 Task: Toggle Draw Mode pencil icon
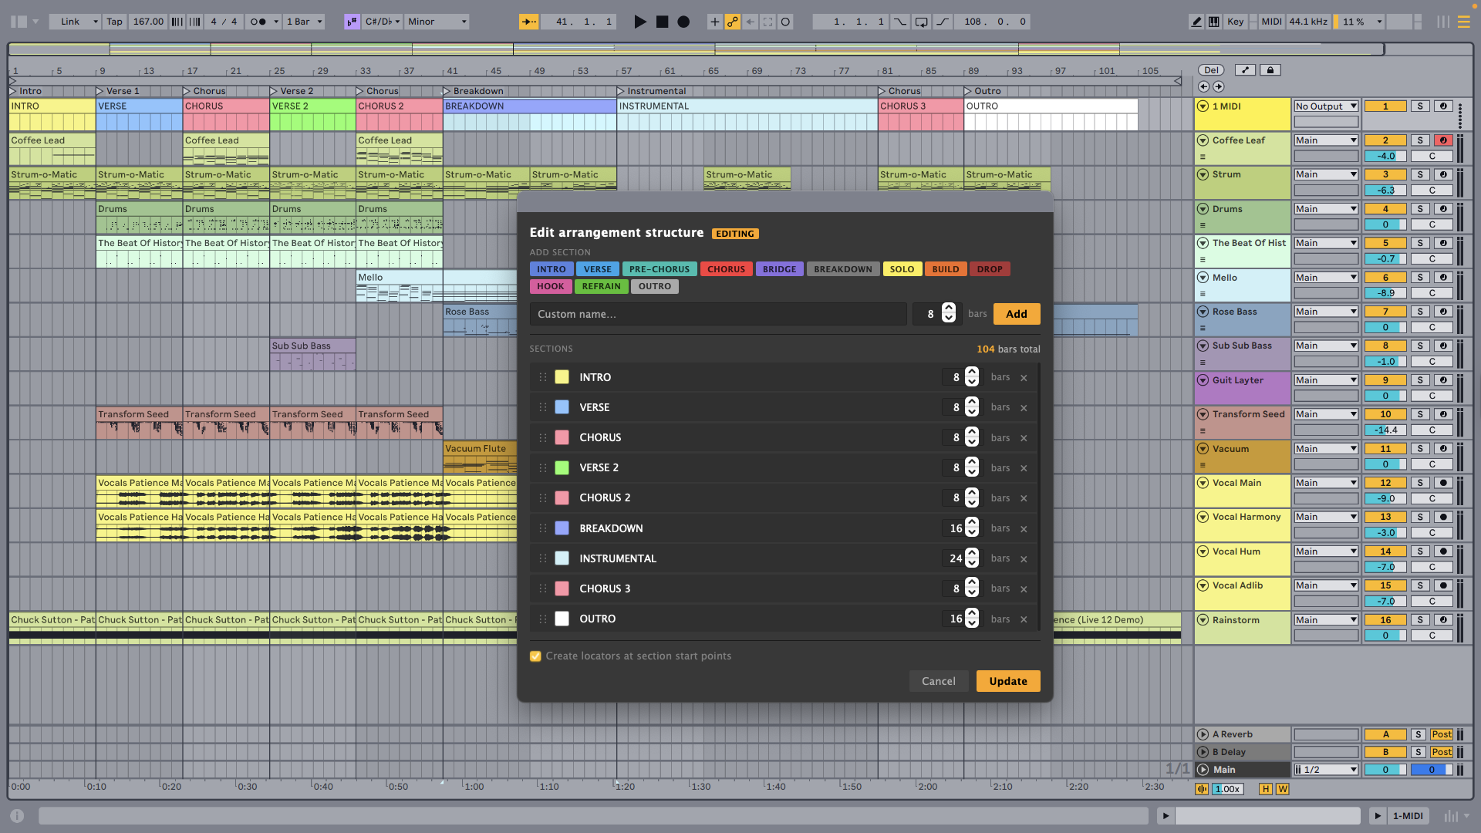pos(1196,22)
